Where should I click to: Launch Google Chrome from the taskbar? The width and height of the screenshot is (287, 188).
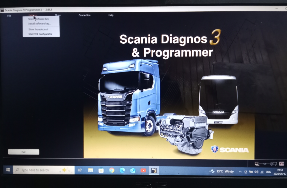(x=112, y=170)
